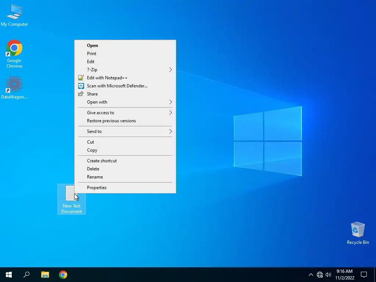Choose Share in the context menu
This screenshot has width=376, height=282.
pyautogui.click(x=125, y=94)
